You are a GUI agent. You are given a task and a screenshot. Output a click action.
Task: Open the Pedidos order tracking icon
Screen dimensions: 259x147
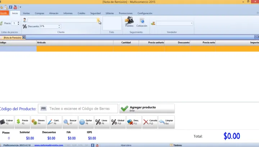pyautogui.click(x=129, y=22)
